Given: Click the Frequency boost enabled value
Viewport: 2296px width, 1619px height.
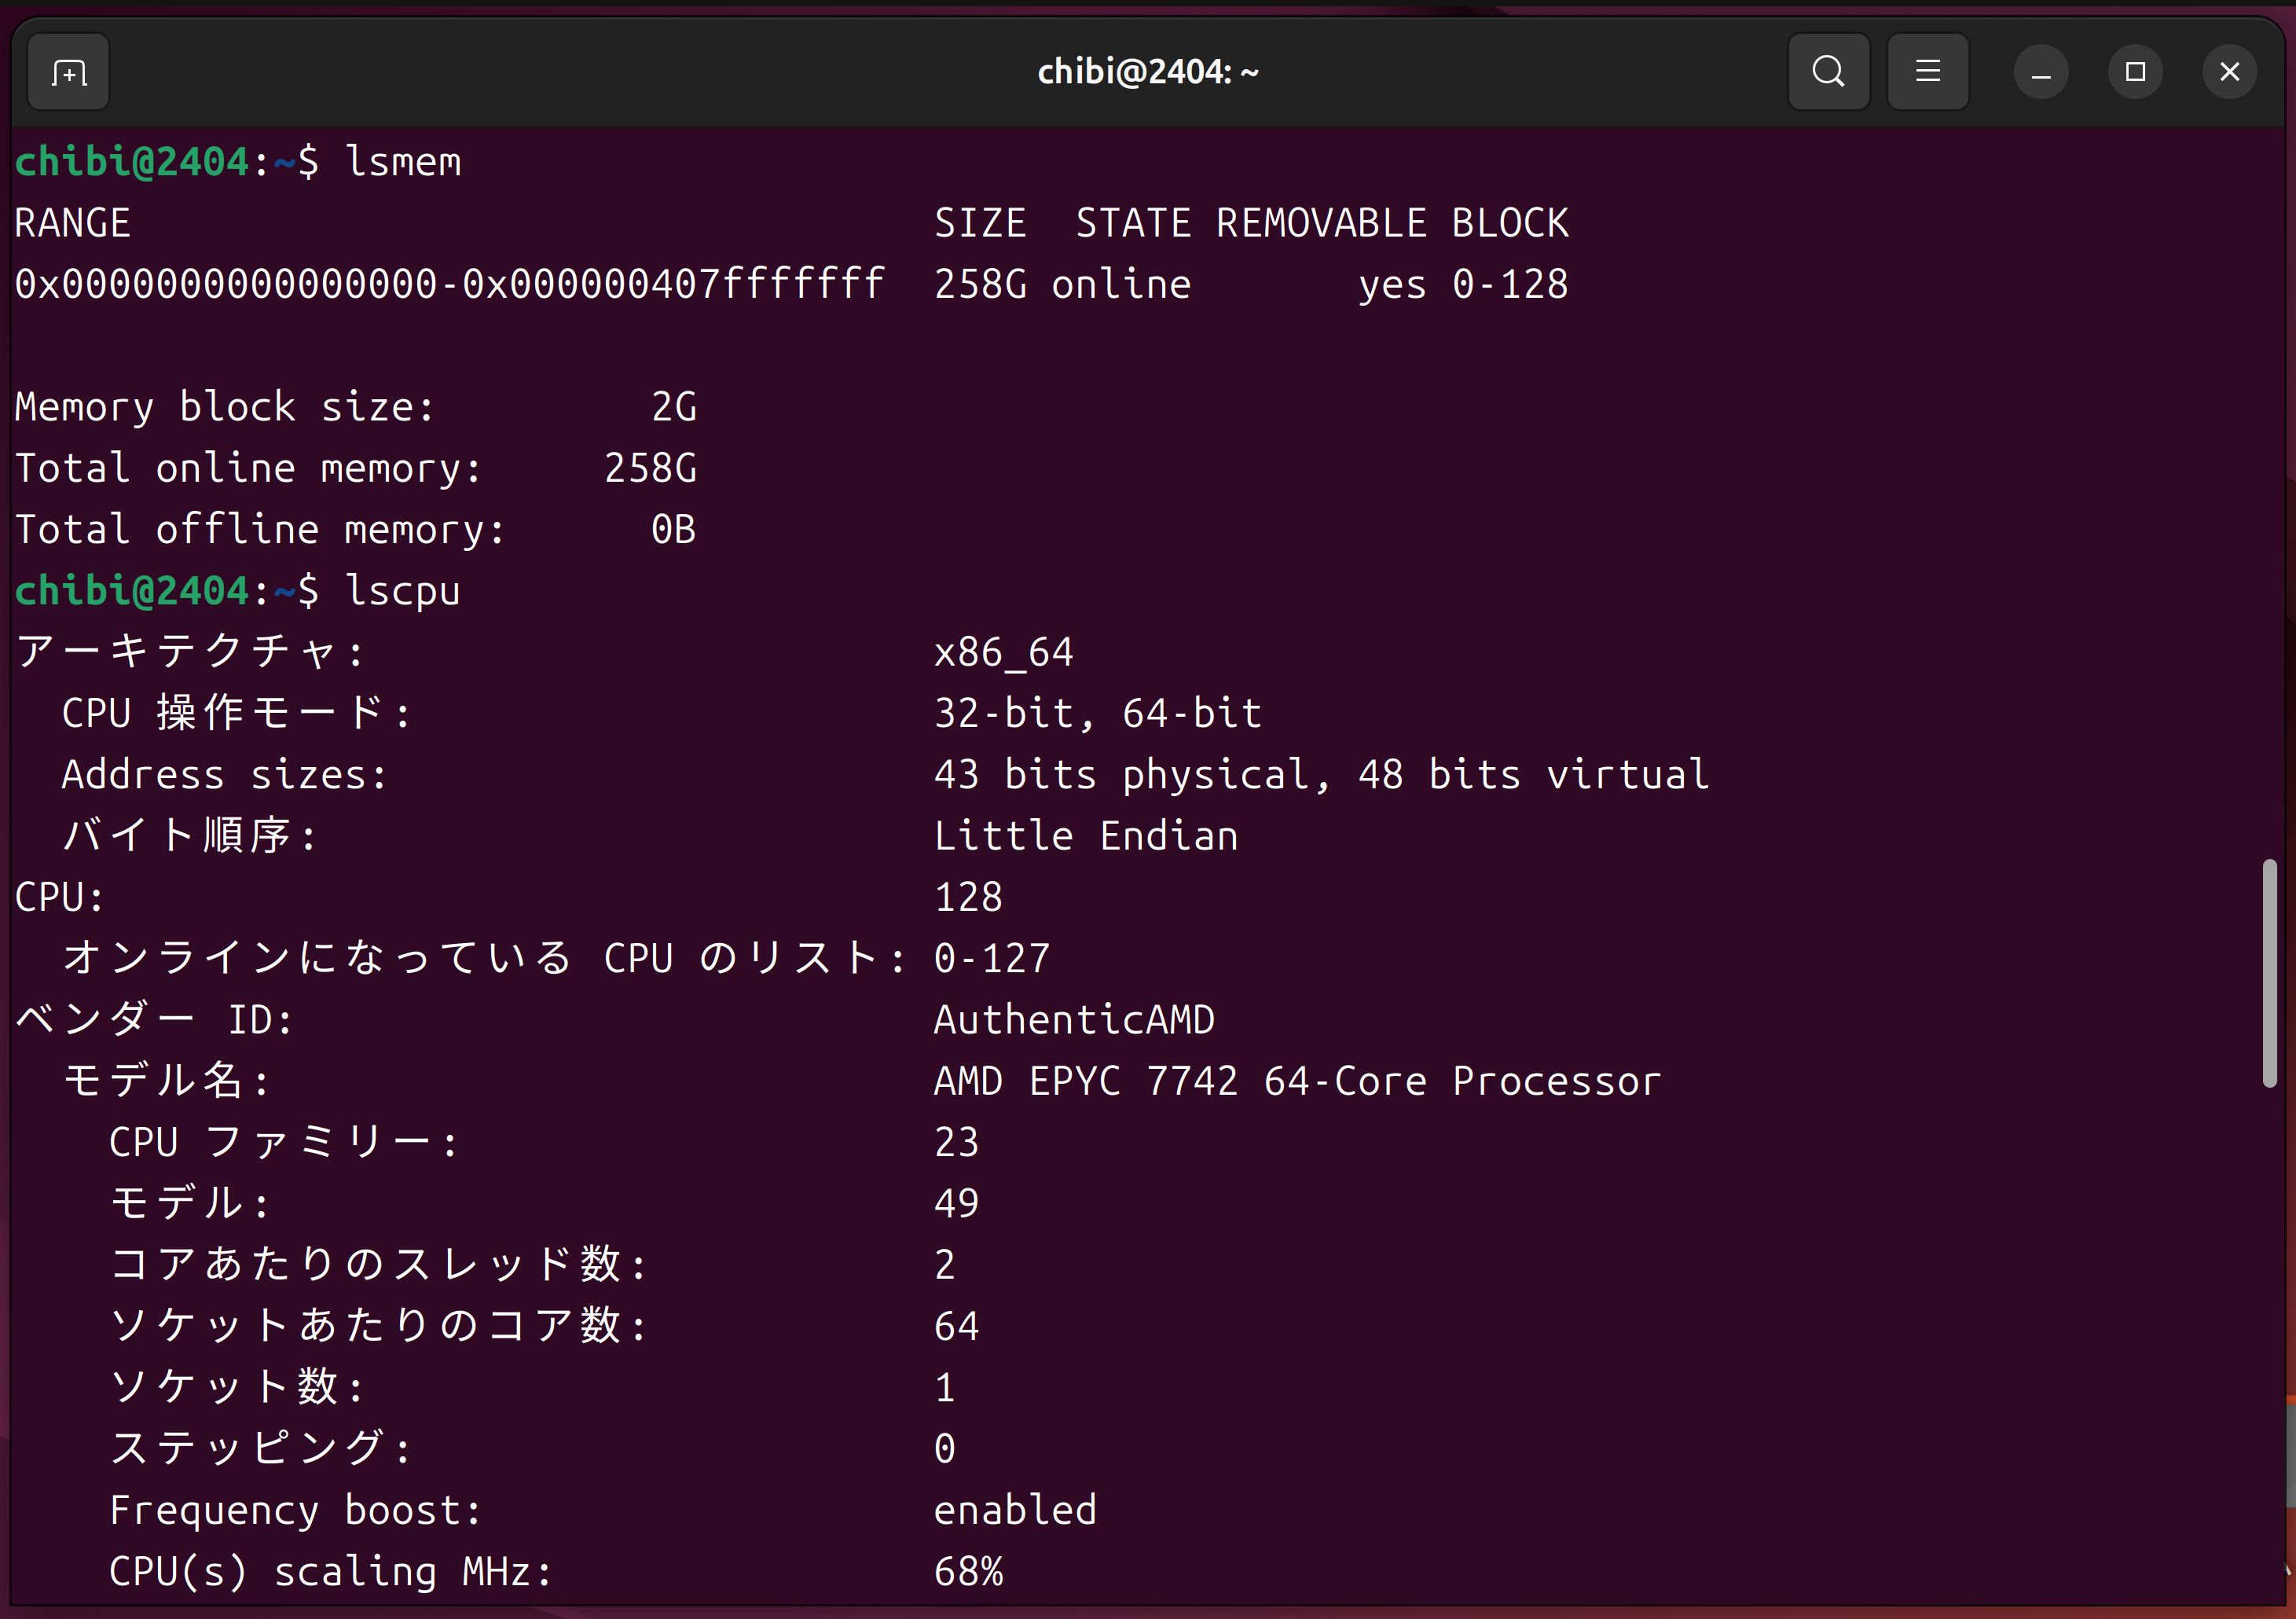Looking at the screenshot, I should 1015,1510.
